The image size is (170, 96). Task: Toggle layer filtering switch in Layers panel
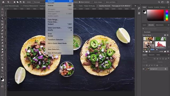168,58
